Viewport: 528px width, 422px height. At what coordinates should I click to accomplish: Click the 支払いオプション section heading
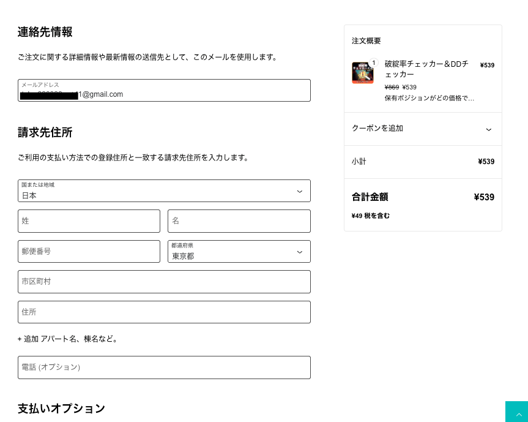pos(61,409)
